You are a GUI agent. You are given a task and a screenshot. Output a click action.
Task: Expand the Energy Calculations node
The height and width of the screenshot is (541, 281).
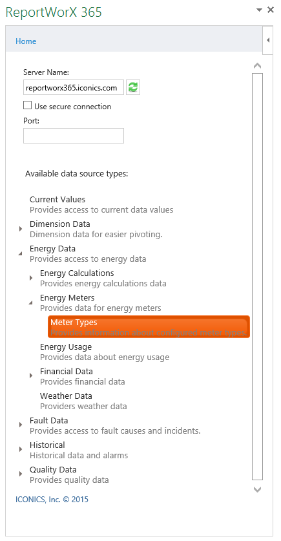click(31, 278)
